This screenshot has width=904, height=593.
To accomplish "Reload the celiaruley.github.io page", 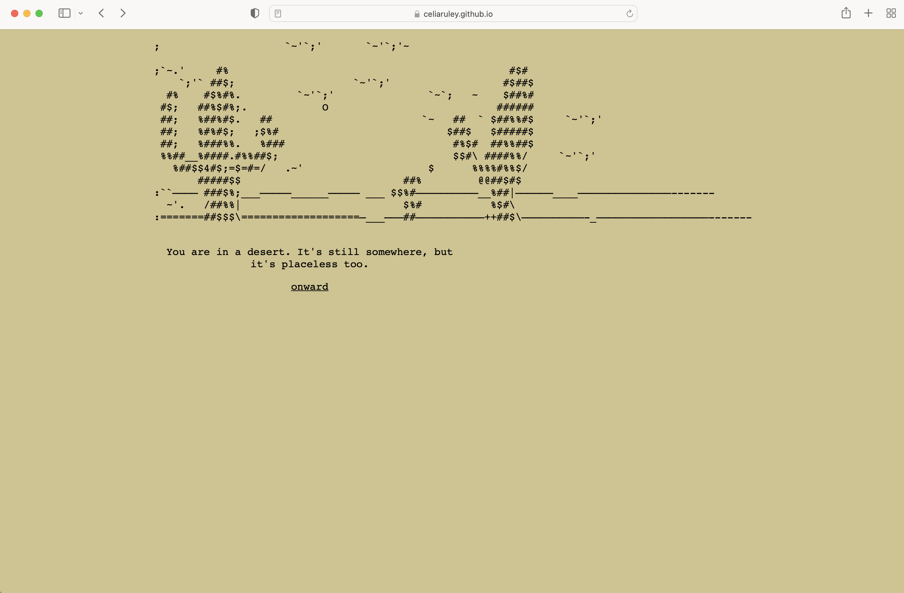I will click(629, 14).
